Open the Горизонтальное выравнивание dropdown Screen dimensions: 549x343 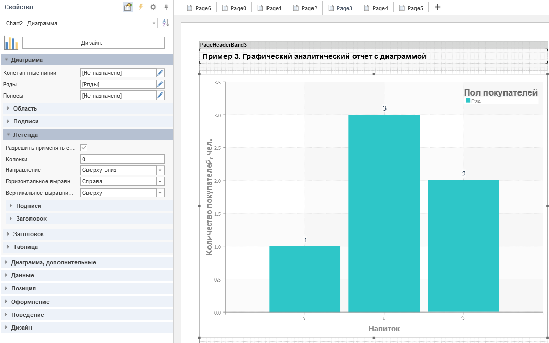coord(160,182)
